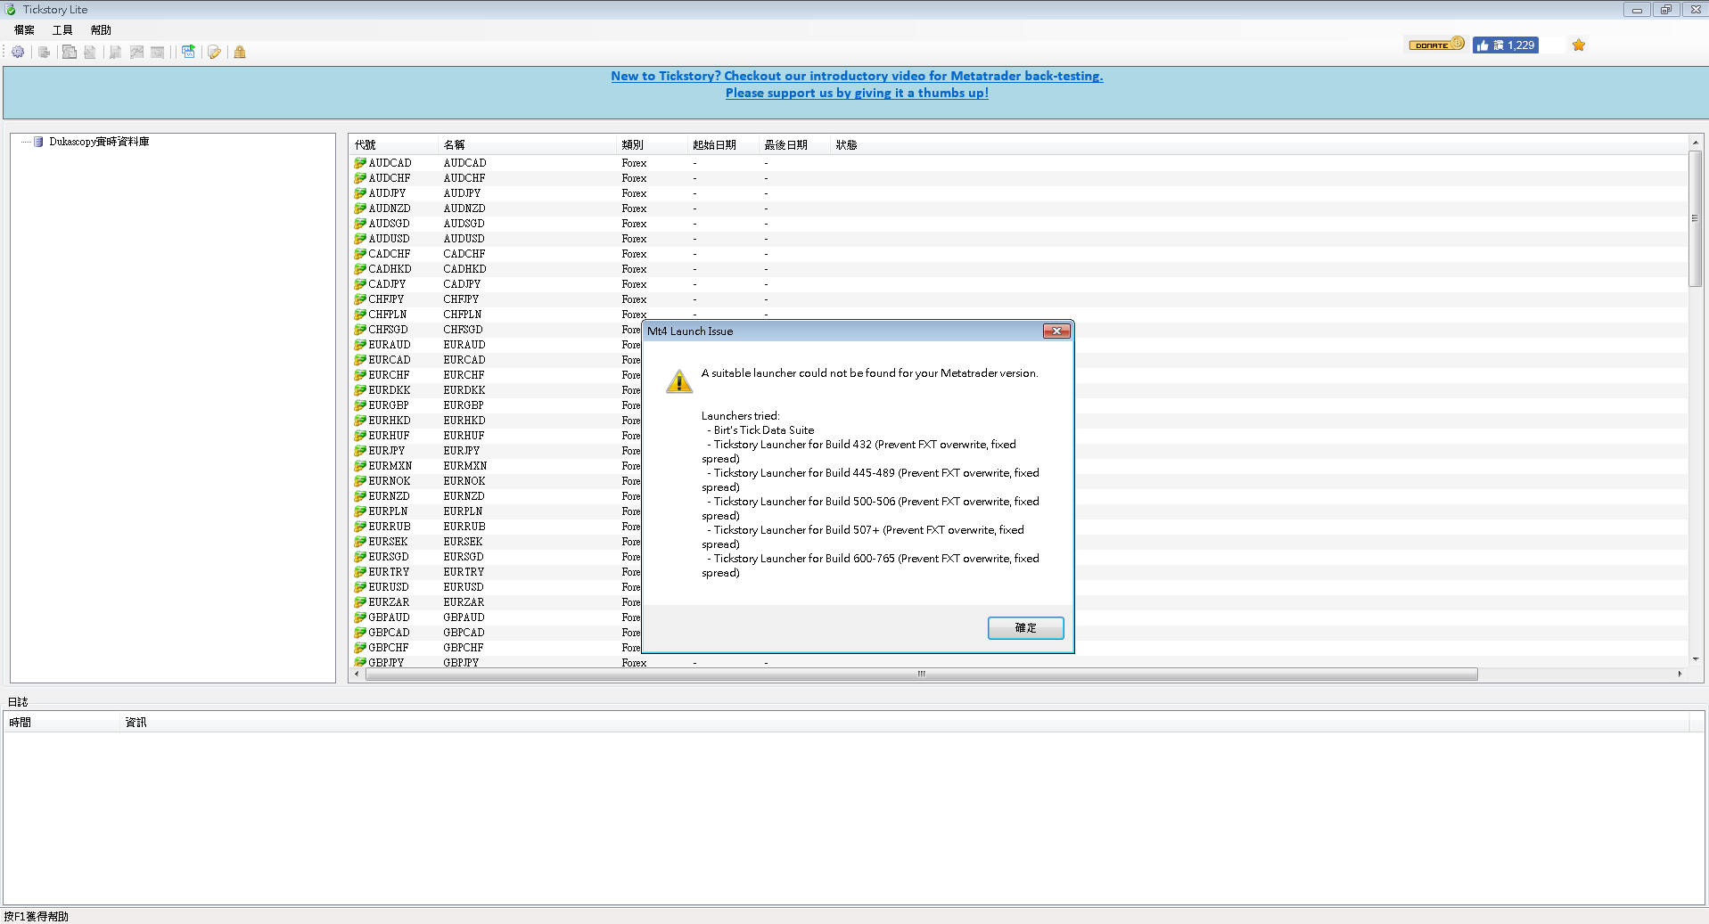1709x924 pixels.
Task: Click the database edit pencil icon
Action: point(214,53)
